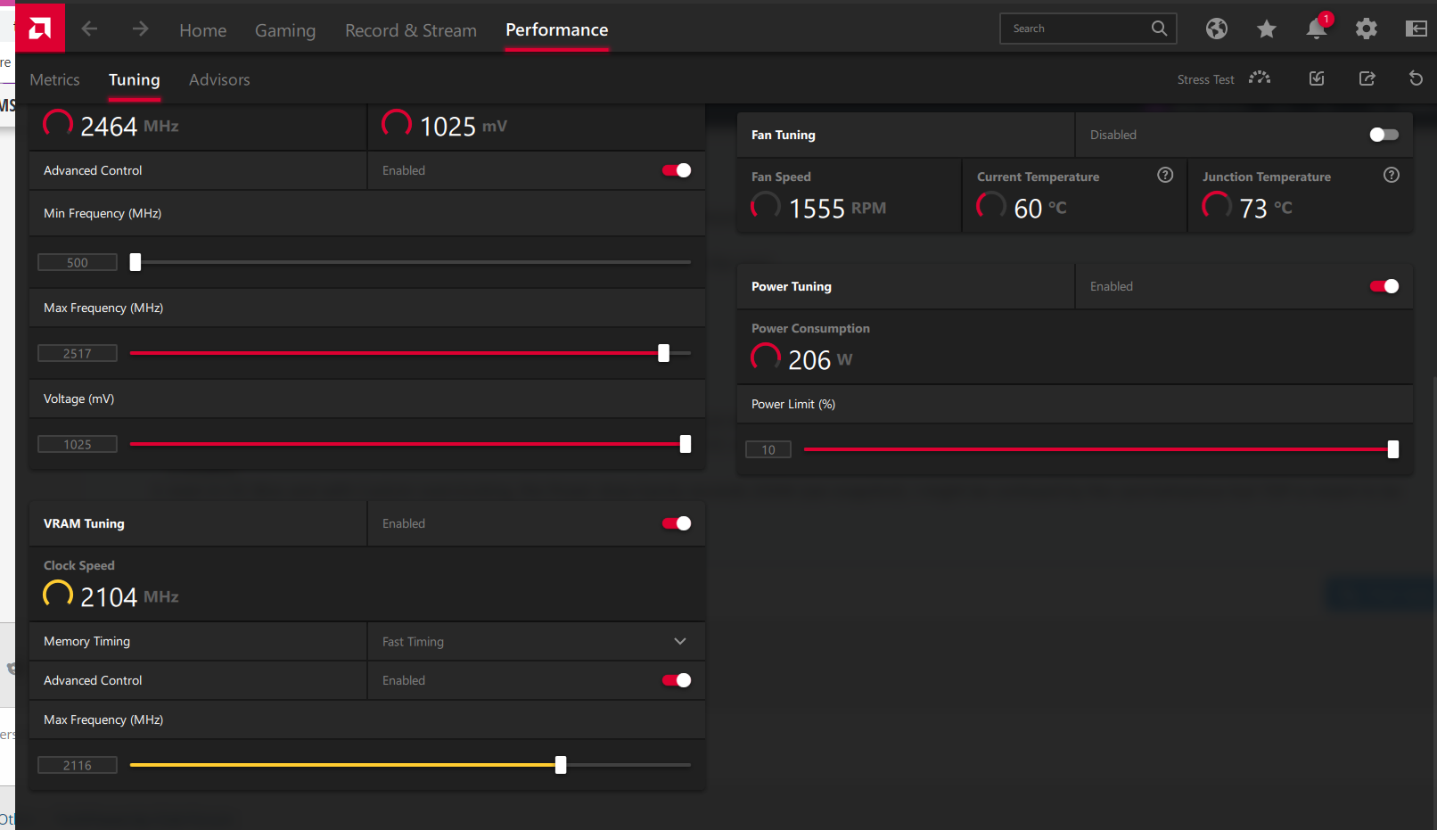This screenshot has width=1437, height=830.
Task: Click the Voltage (mV) label
Action: click(78, 399)
